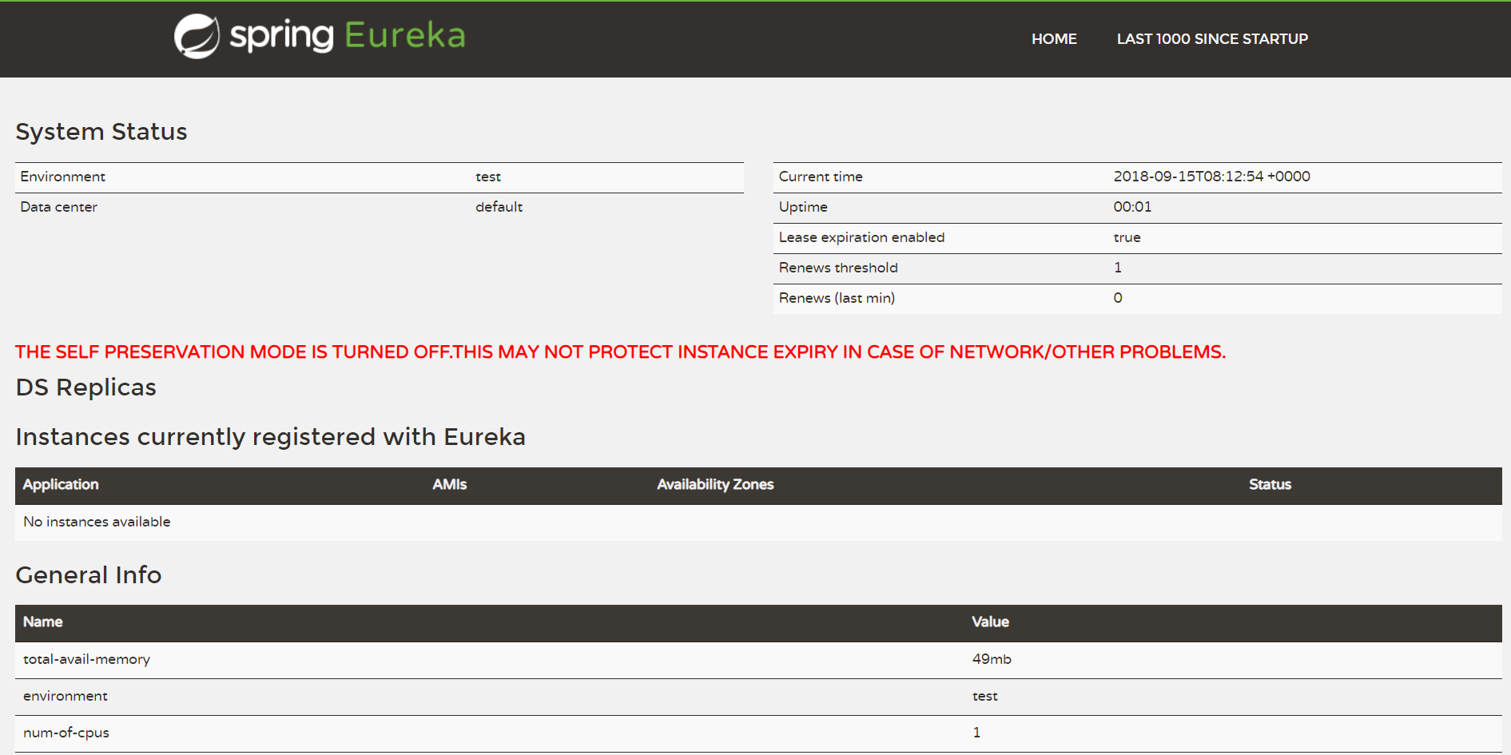Click the num-of-cpus row name
Screen dimensions: 1511x755
[x=66, y=733]
